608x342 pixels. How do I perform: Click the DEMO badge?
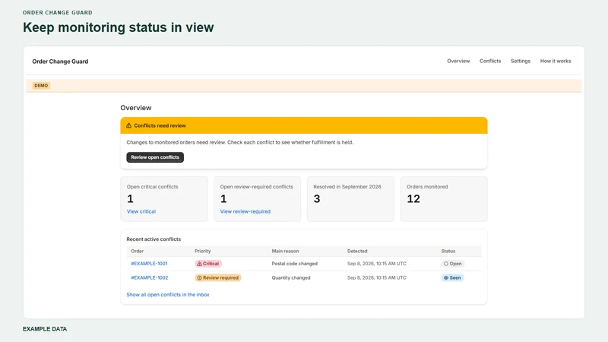click(41, 86)
